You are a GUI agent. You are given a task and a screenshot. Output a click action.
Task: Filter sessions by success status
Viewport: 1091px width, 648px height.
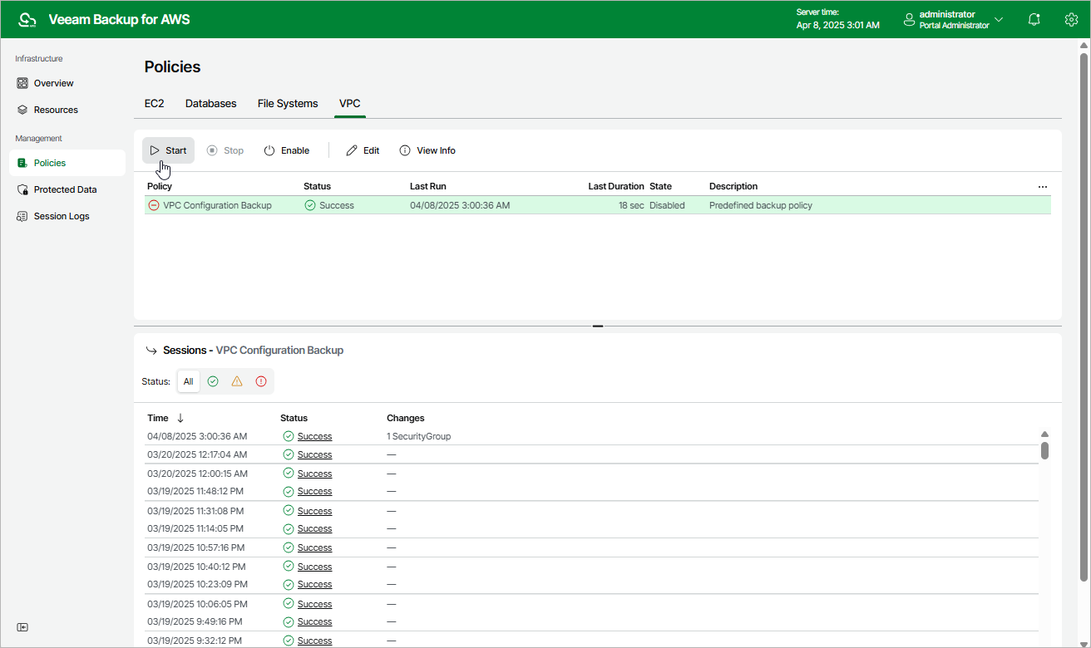click(213, 381)
